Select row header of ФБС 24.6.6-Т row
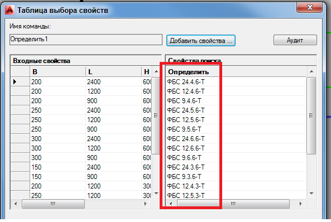The width and height of the screenshot is (331, 222). [20, 139]
